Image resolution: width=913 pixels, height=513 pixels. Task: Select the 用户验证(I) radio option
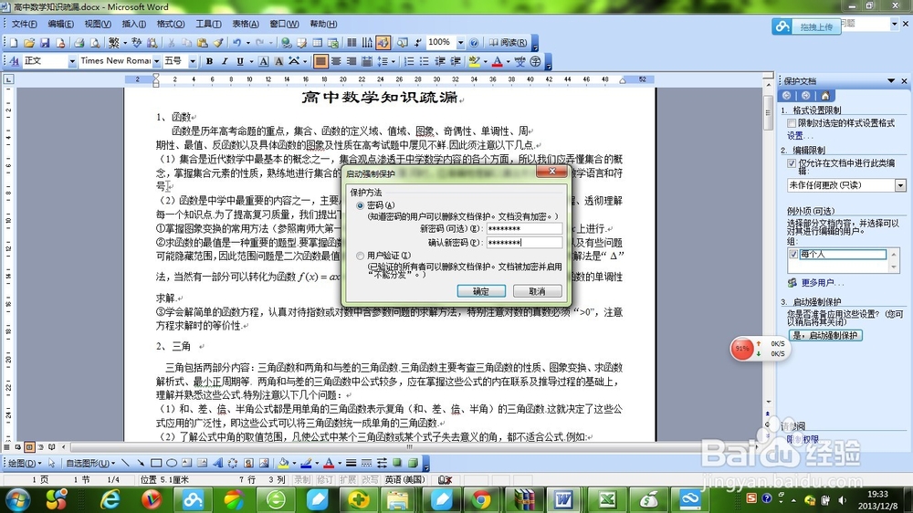click(360, 256)
